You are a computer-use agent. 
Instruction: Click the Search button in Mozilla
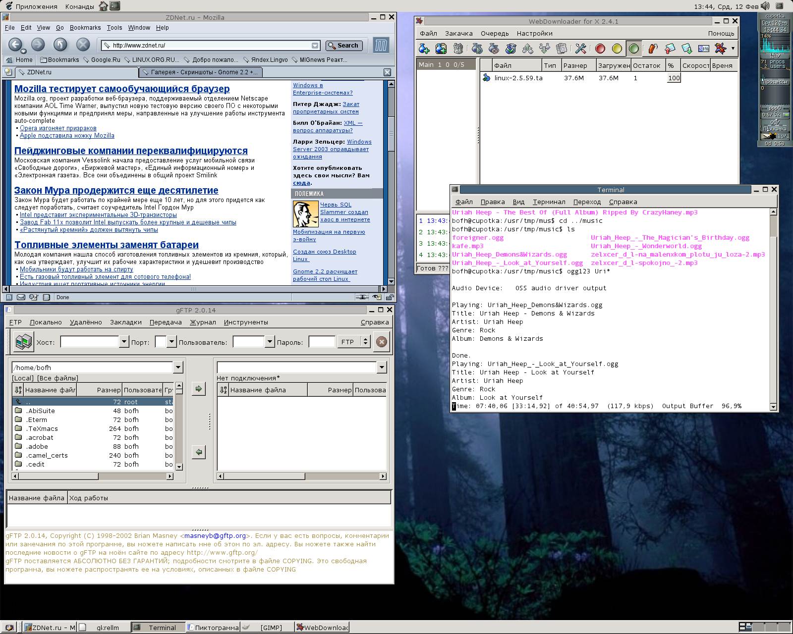pos(344,46)
